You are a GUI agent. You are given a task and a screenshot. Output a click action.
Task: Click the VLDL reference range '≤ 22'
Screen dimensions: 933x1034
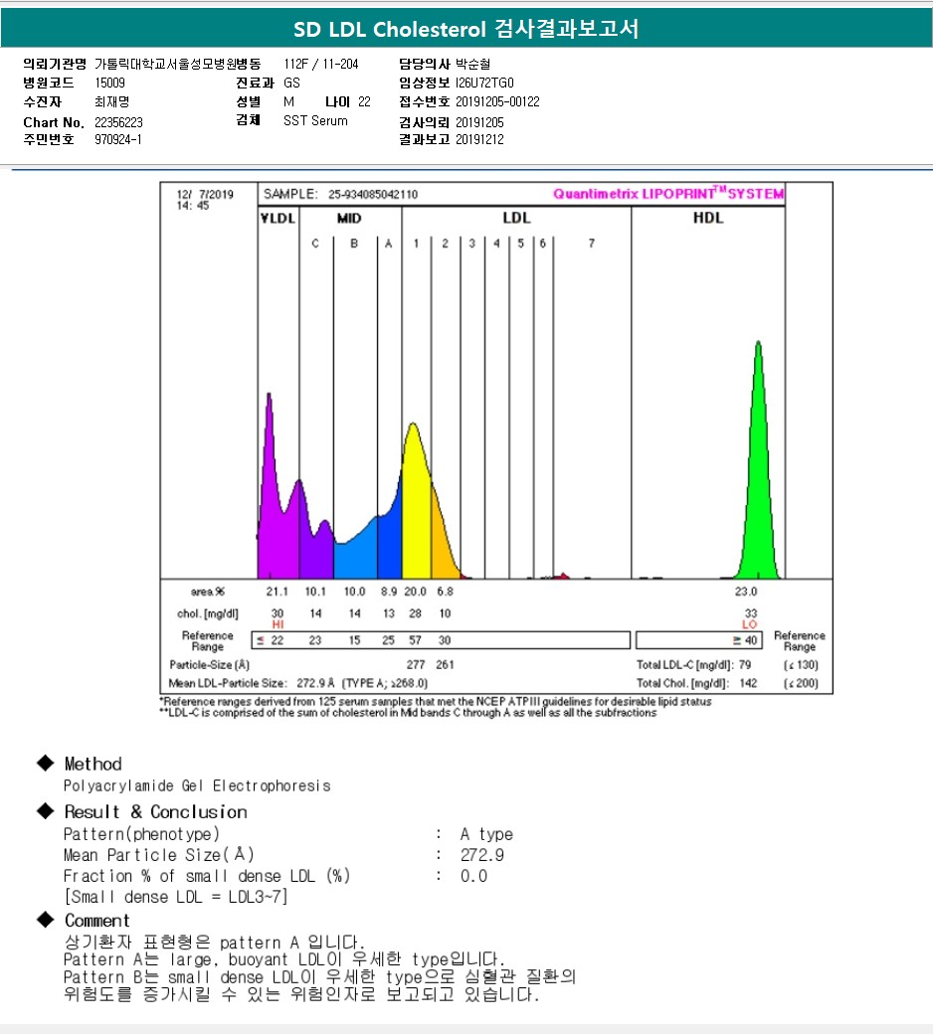[x=270, y=640]
